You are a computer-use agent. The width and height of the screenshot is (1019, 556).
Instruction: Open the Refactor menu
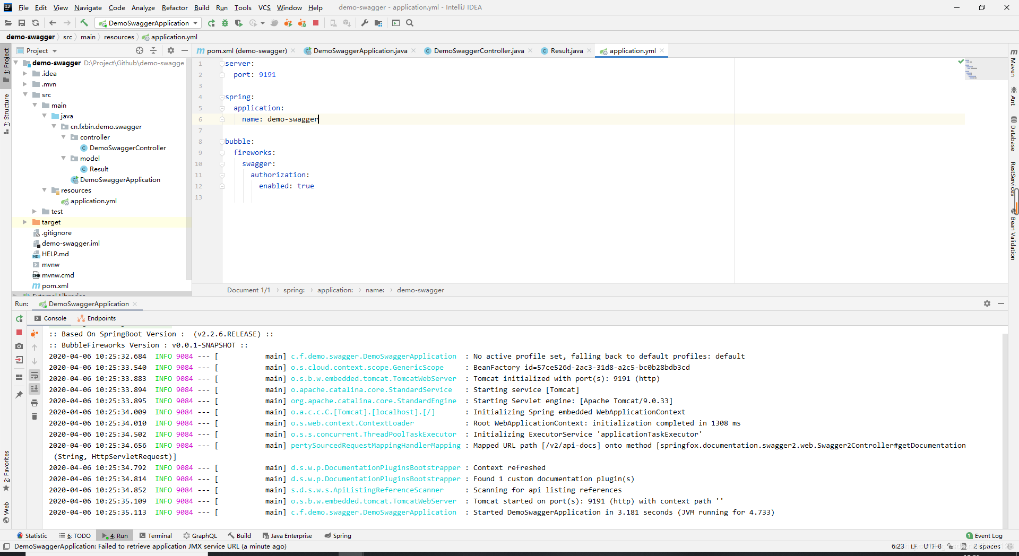click(175, 7)
